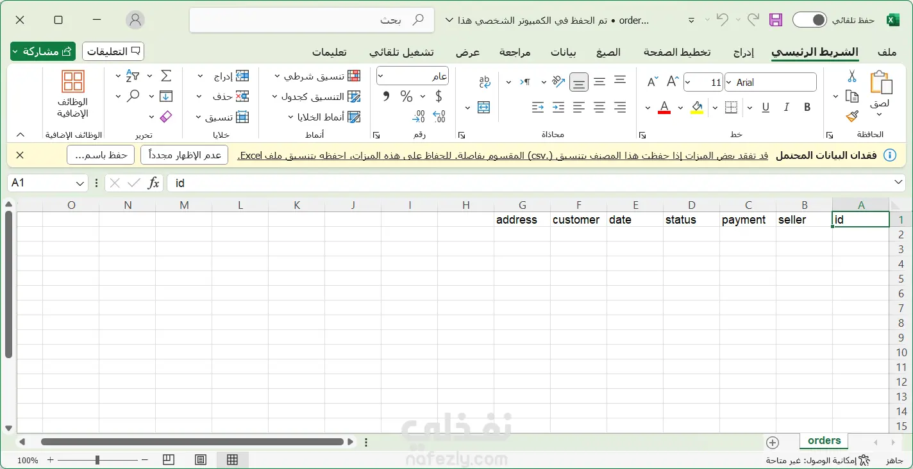Click the fx Insert Function button
Screen dimensions: 913x469
(153, 183)
